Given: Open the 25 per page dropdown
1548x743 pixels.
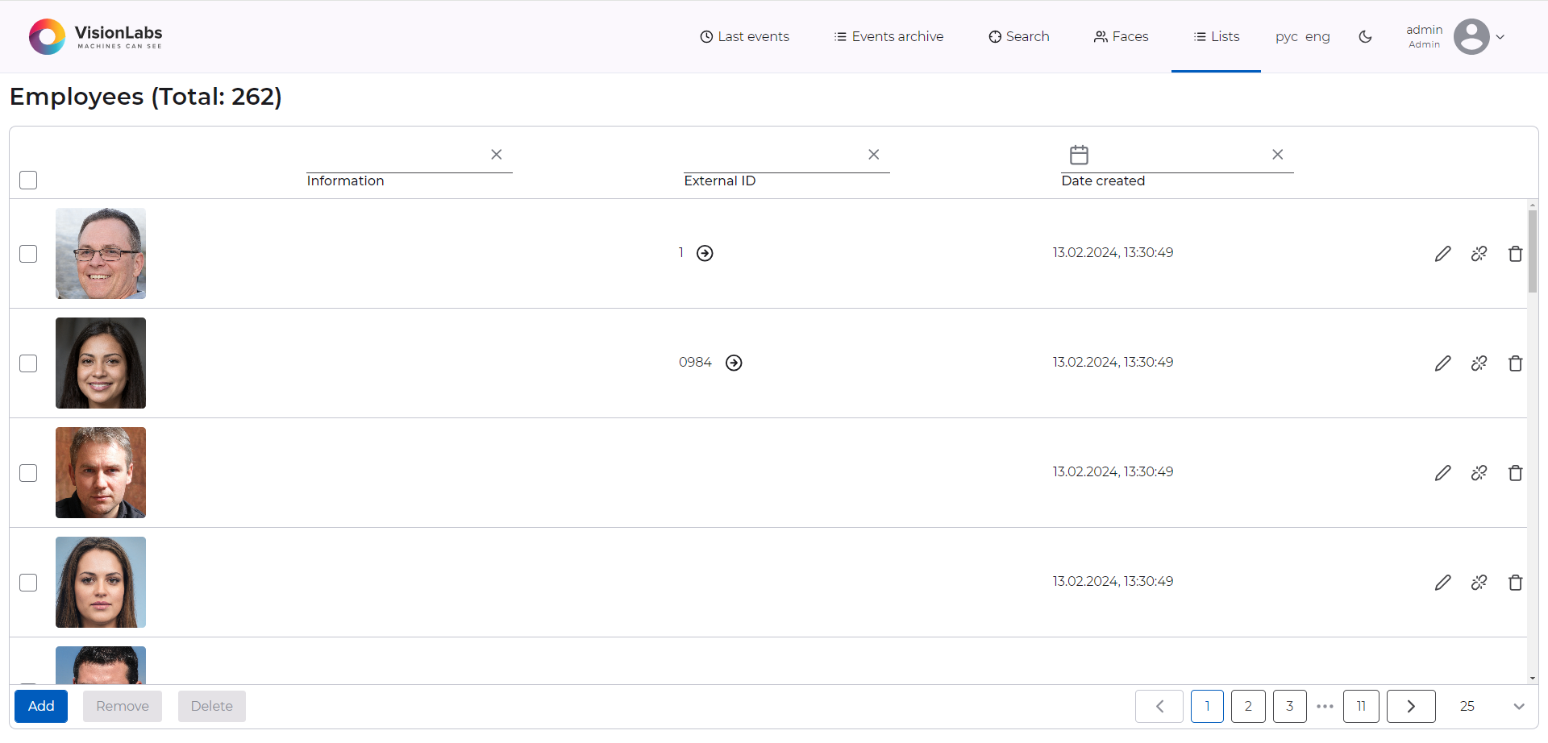Looking at the screenshot, I should click(x=1492, y=706).
